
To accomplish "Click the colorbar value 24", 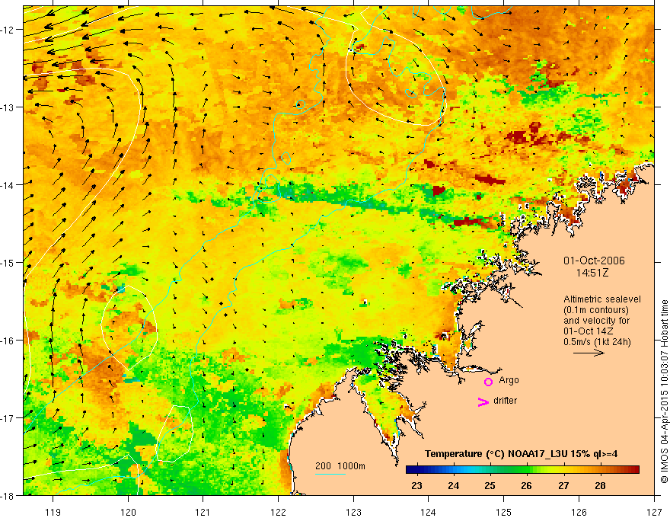I will 453,485.
